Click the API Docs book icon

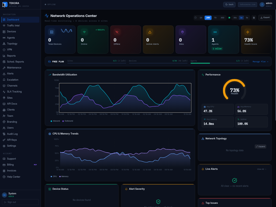pos(4,104)
